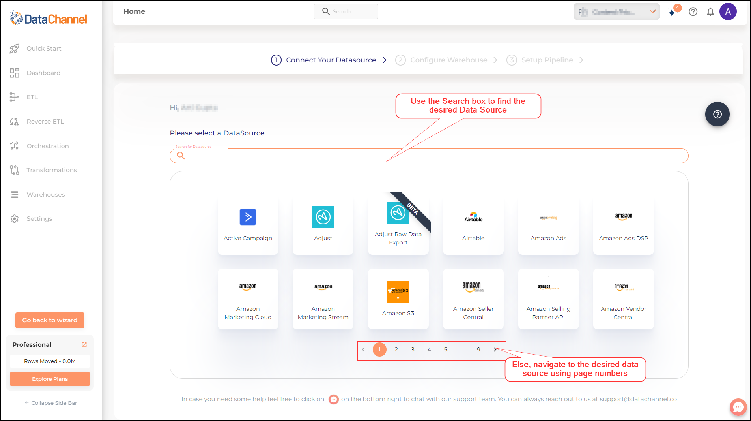Open Quick Start from the sidebar
This screenshot has height=421, width=751.
click(43, 49)
